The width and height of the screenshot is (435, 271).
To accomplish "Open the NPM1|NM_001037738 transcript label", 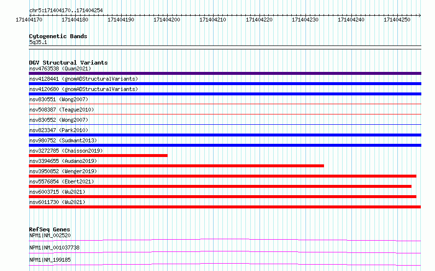I will click(x=54, y=248).
